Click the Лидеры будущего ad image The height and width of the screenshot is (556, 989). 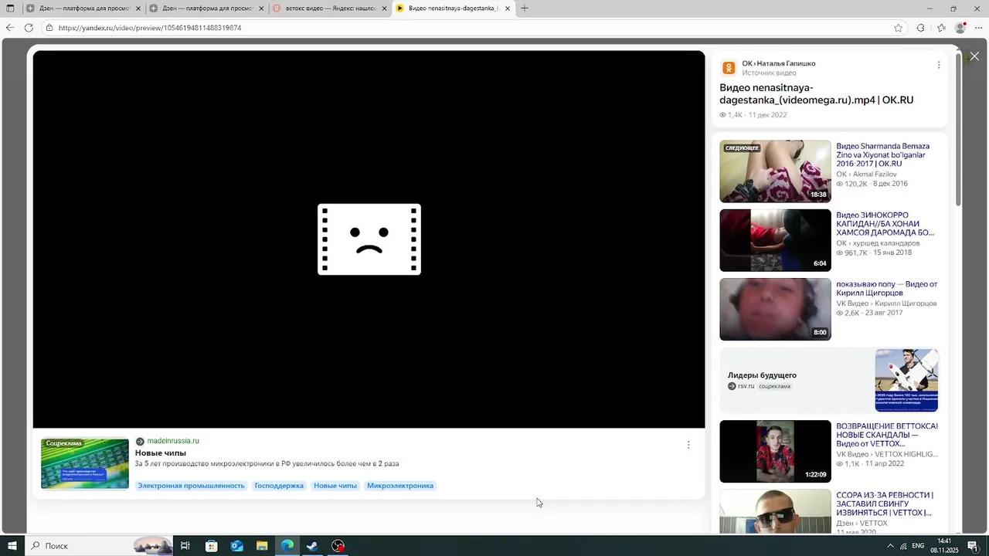point(906,380)
